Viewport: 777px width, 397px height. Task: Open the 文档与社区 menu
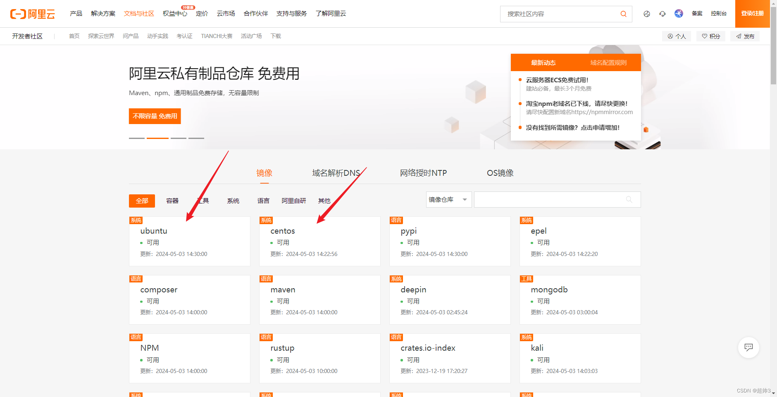[x=139, y=14]
